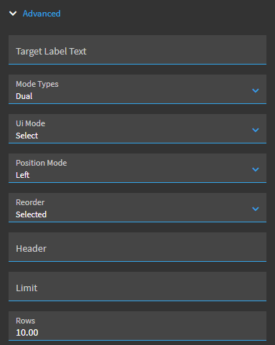Click the Reorder field label

(x=30, y=202)
